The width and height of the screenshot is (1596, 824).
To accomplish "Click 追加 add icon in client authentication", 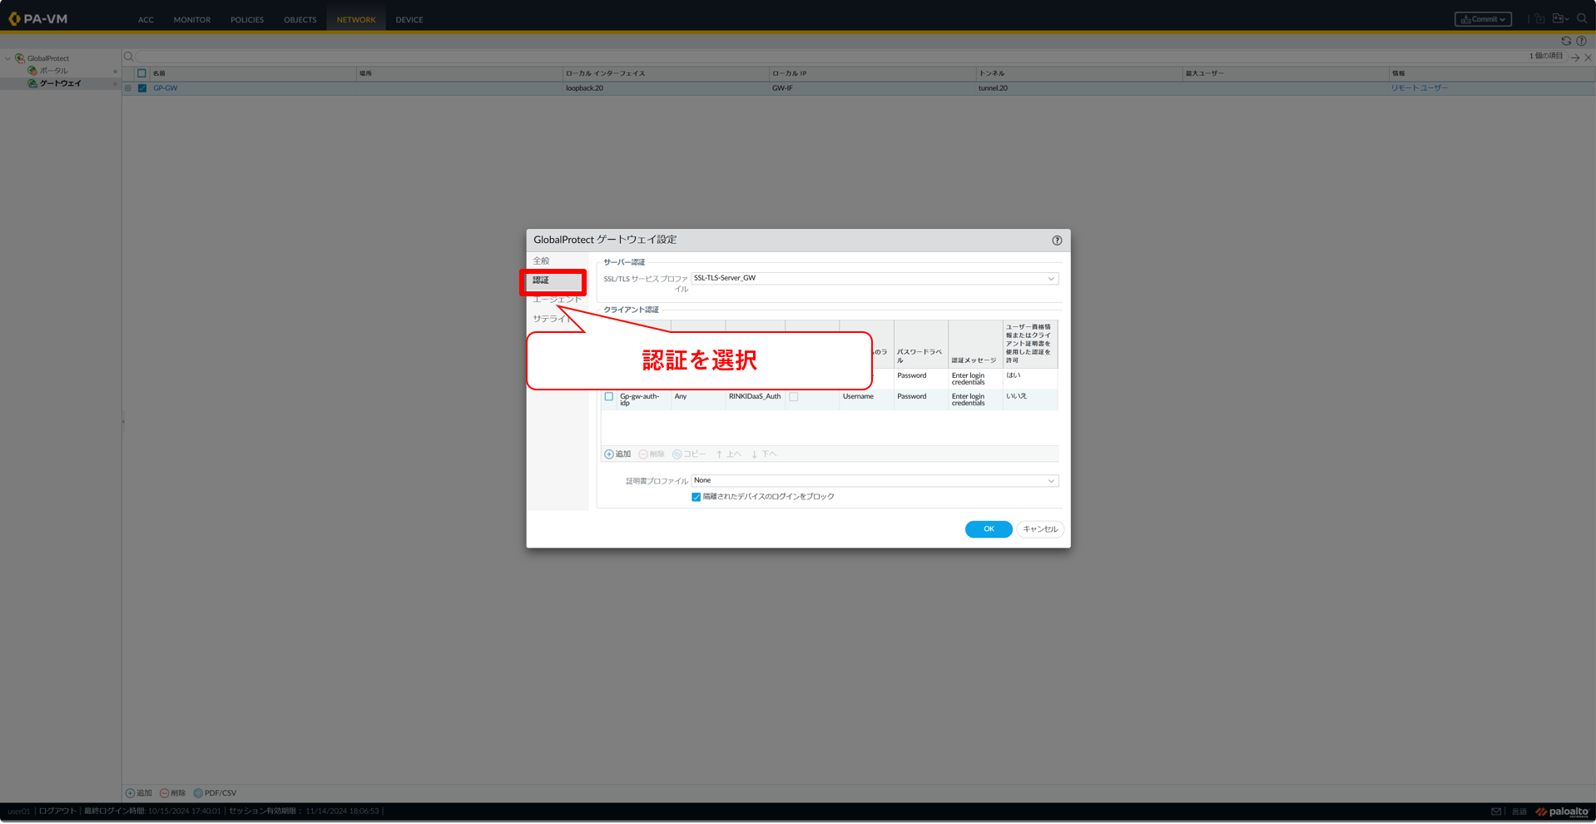I will tap(609, 454).
